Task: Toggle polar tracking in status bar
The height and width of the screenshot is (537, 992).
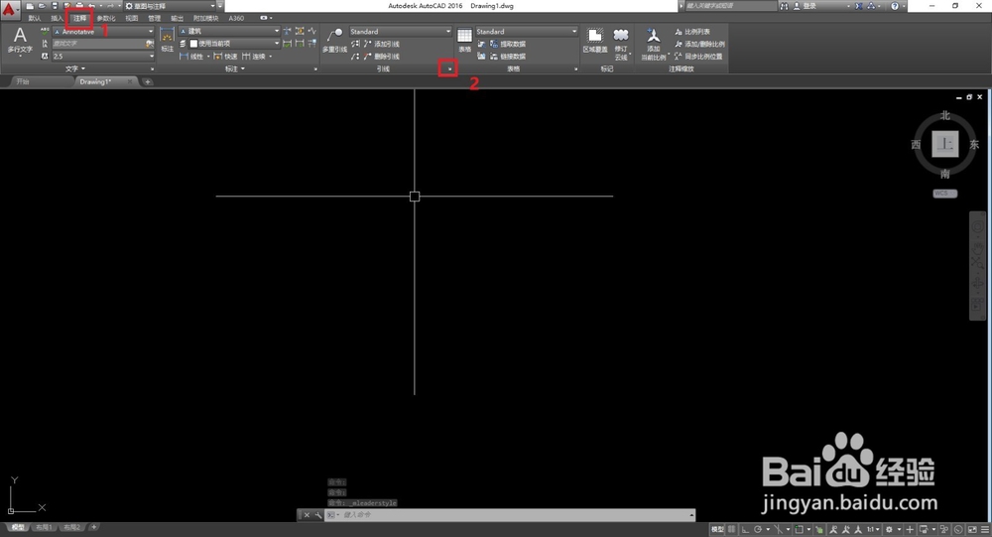Action: pyautogui.click(x=757, y=529)
